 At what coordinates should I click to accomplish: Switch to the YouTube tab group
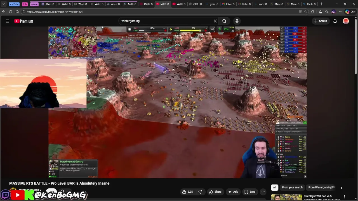(x=14, y=4)
